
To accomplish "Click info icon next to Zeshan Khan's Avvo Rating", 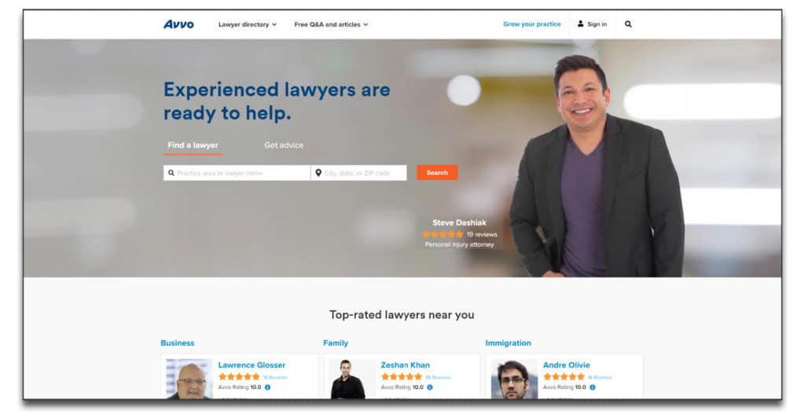I will (x=430, y=387).
